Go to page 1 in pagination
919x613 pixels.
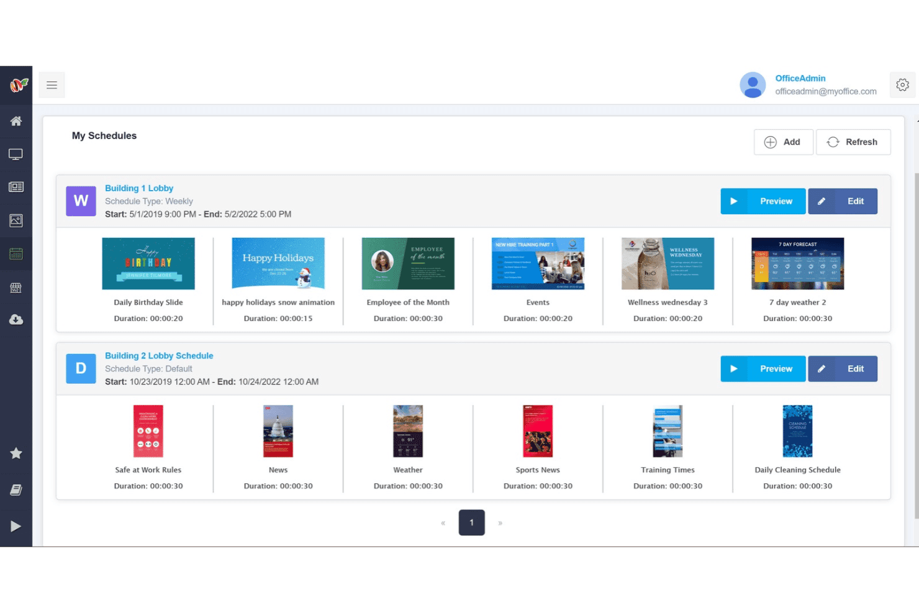(472, 523)
